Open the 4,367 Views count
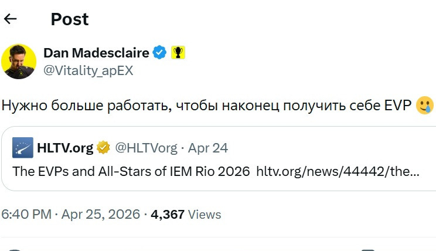This screenshot has width=436, height=251. [x=186, y=214]
